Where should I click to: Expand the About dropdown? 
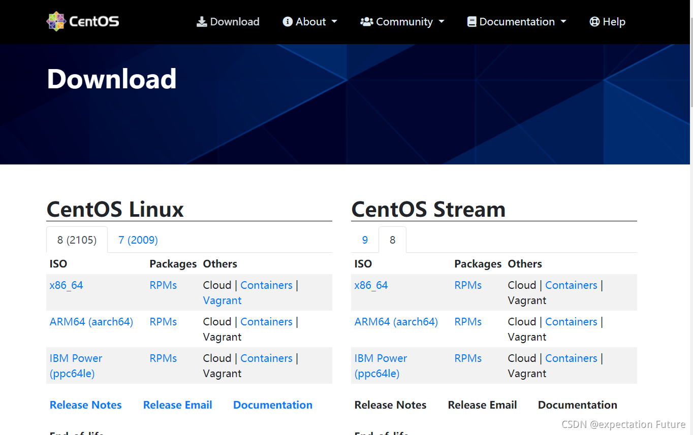coord(310,21)
